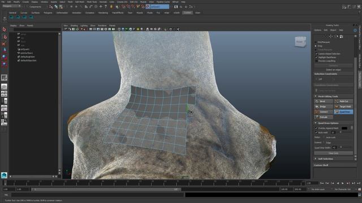Viewport: 362px width, 203px height.
Task: Click the Maya logo icon at bottom left
Action: (x=4, y=175)
